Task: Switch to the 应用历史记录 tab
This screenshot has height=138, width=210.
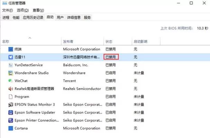Action: pos(33,17)
